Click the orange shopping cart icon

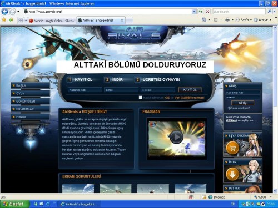click(232, 148)
